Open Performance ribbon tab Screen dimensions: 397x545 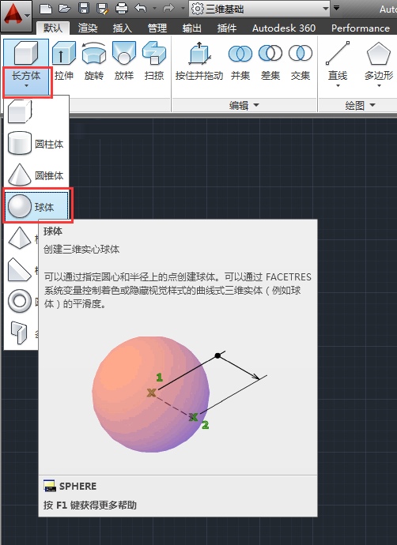coord(360,28)
